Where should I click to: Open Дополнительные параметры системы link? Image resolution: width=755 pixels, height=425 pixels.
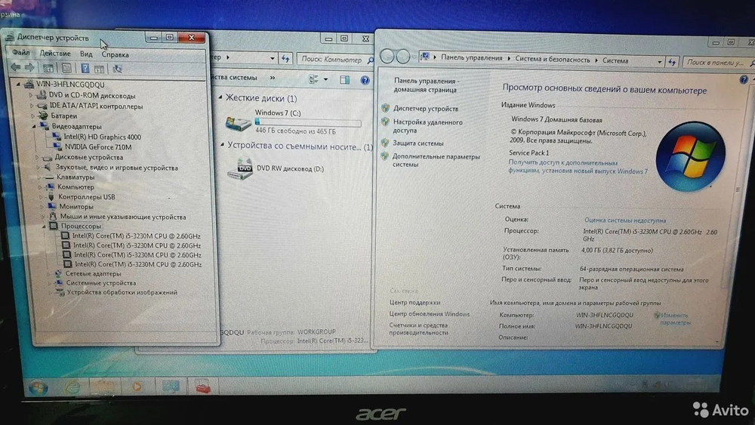(436, 160)
